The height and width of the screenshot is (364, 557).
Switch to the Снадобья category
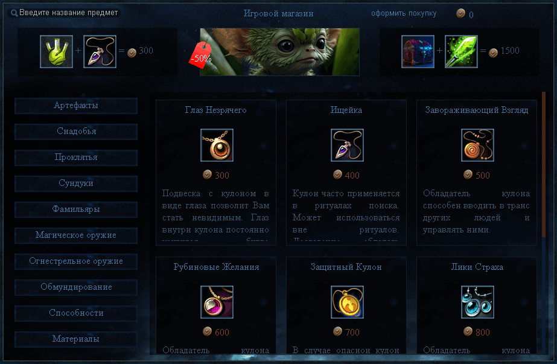click(76, 132)
